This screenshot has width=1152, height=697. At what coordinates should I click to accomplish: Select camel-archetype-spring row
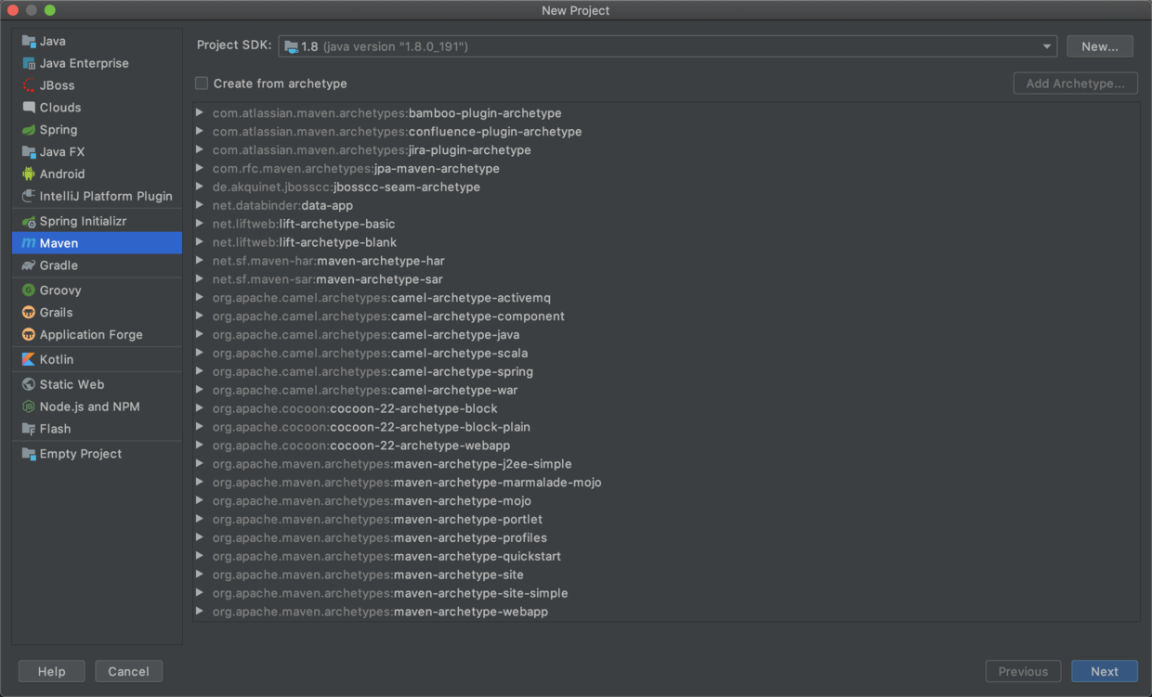coord(666,371)
